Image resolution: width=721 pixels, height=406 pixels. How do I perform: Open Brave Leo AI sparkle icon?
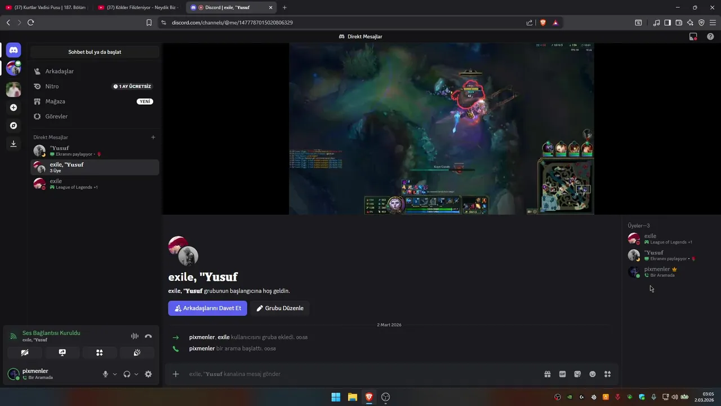(x=690, y=23)
